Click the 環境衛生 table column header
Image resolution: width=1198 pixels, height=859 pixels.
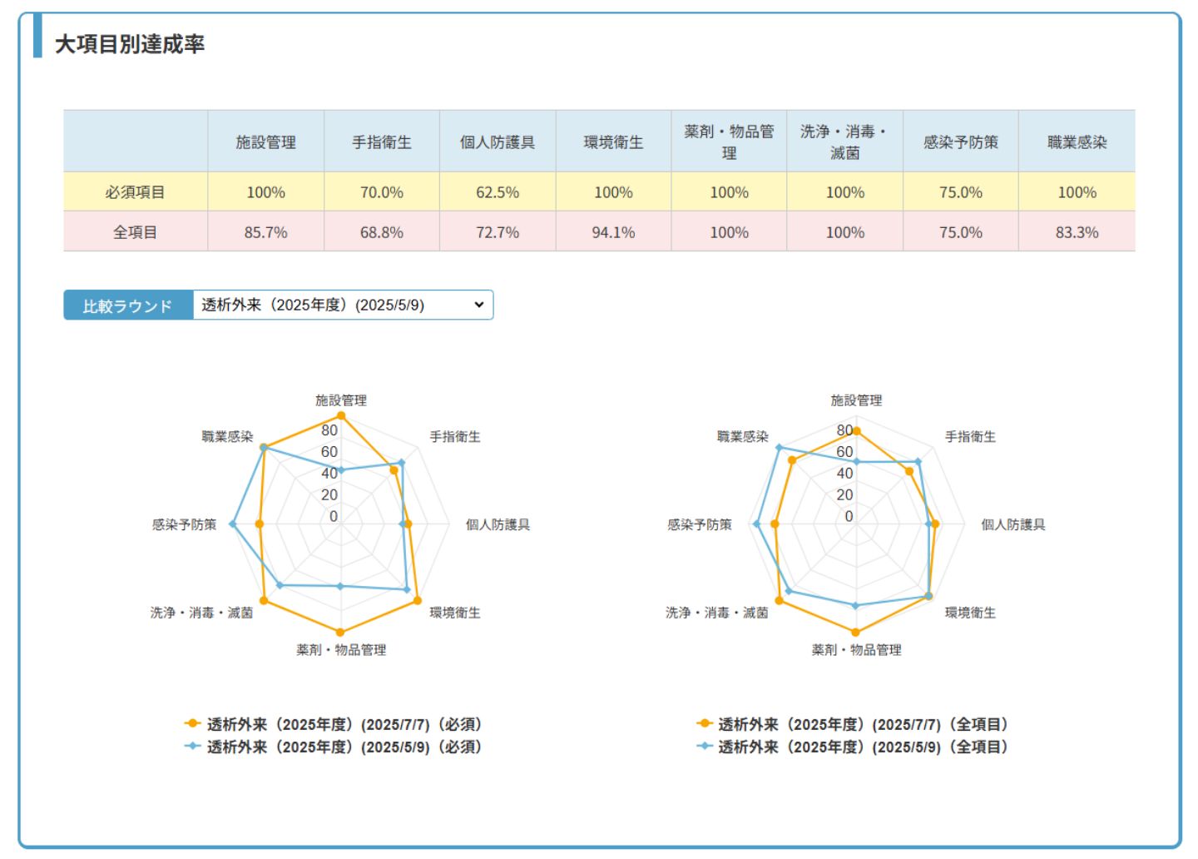click(613, 142)
